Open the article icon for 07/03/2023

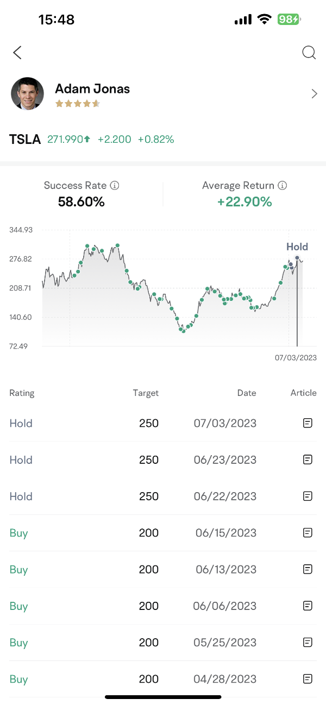[x=308, y=423]
